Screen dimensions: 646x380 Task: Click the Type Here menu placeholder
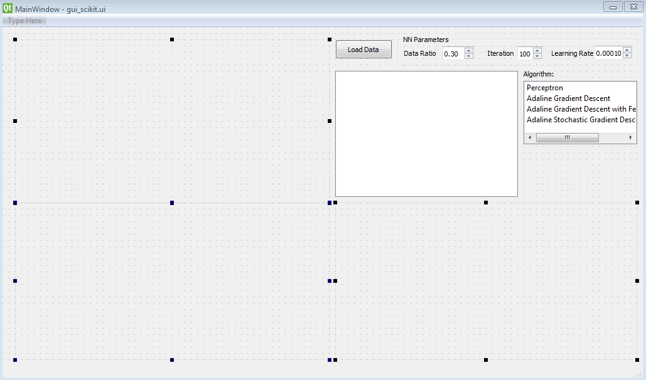click(x=23, y=20)
